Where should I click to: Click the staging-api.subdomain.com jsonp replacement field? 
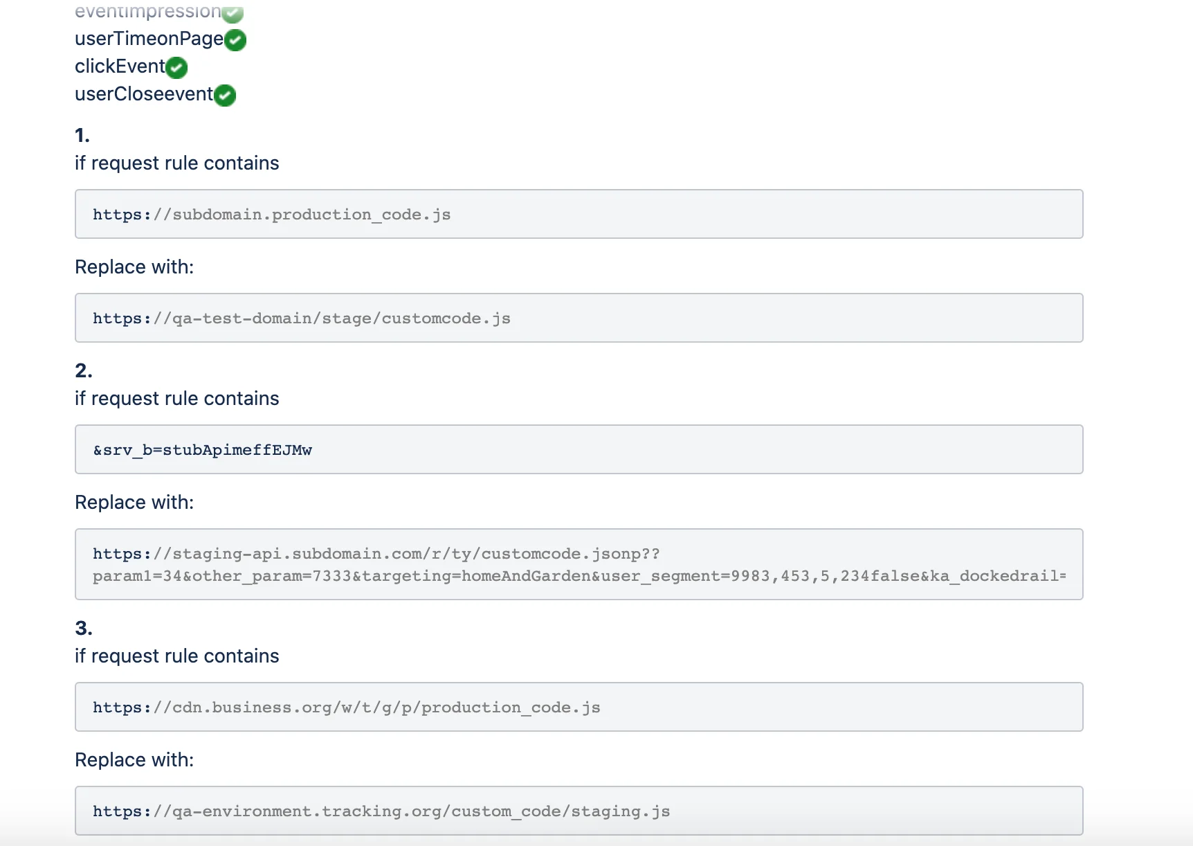click(579, 564)
